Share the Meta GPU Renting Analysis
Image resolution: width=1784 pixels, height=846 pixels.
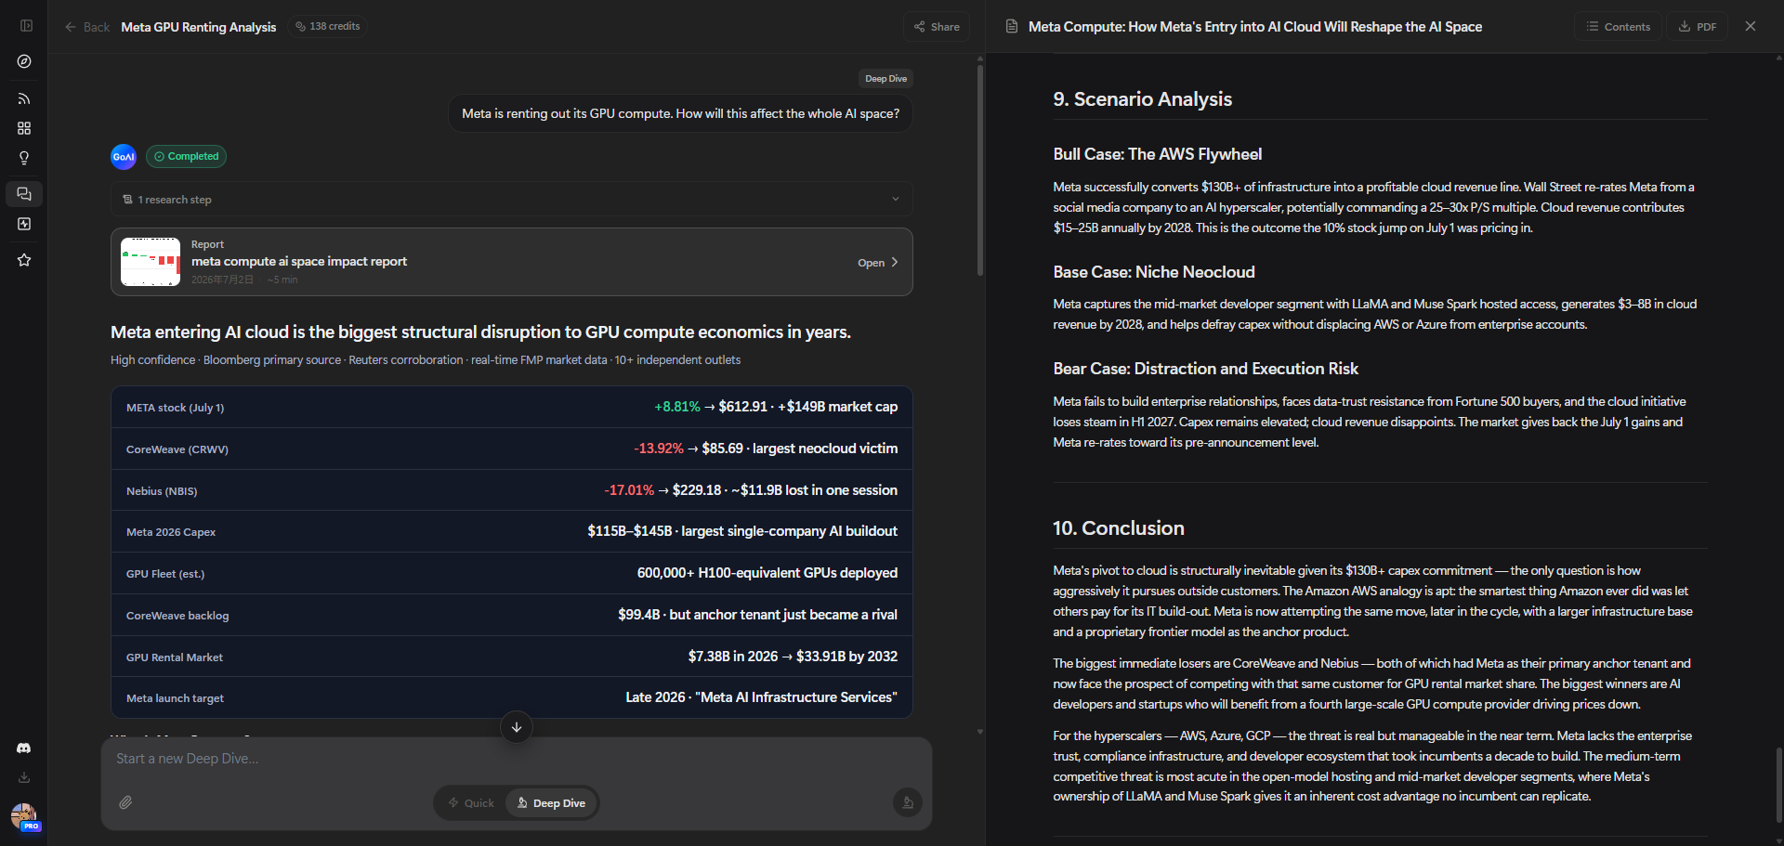[x=937, y=27]
